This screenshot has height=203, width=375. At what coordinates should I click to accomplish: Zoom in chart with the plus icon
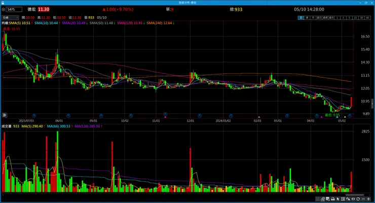coord(368,199)
